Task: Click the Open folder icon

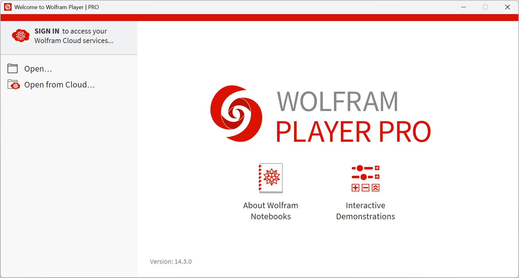Action: coord(13,68)
